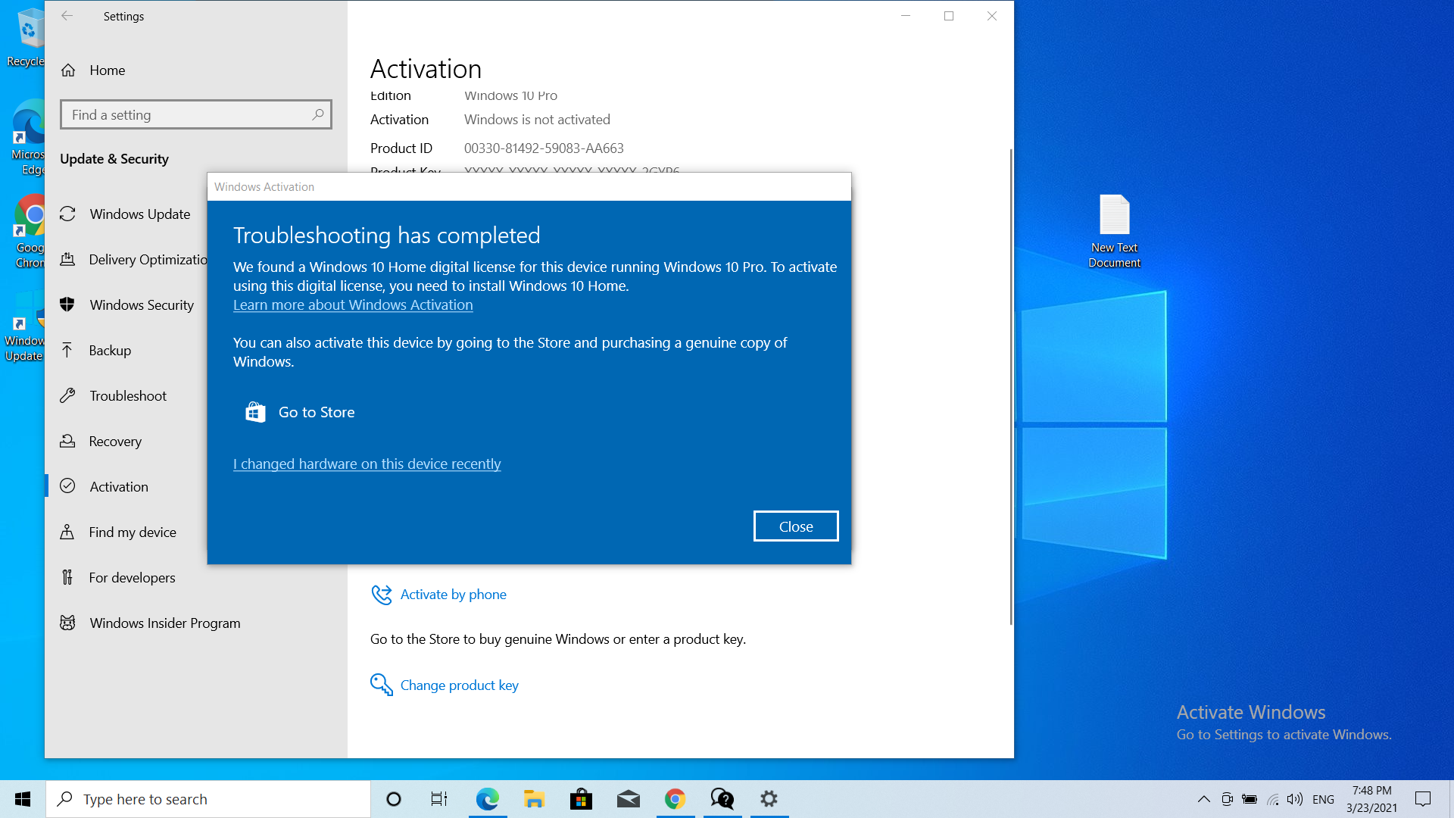The width and height of the screenshot is (1454, 818).
Task: Click the Delivery Optimization sidebar icon
Action: (x=67, y=260)
